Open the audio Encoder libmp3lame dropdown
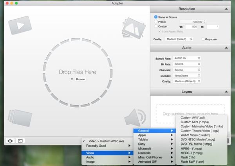The image size is (235, 166). (187, 76)
